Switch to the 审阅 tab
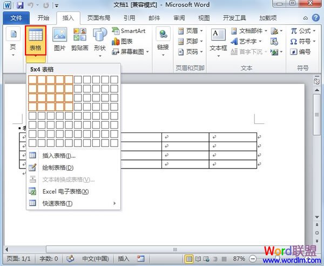The height and width of the screenshot is (266, 324). (179, 18)
